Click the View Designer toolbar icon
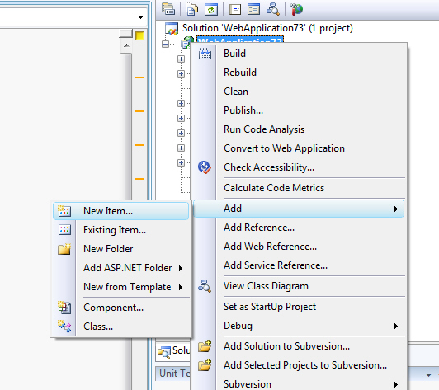439x390 pixels. point(253,9)
